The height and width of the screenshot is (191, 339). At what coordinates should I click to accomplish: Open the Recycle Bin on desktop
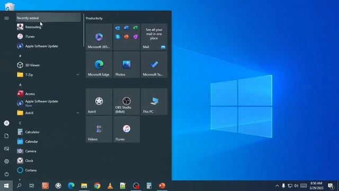10,6
